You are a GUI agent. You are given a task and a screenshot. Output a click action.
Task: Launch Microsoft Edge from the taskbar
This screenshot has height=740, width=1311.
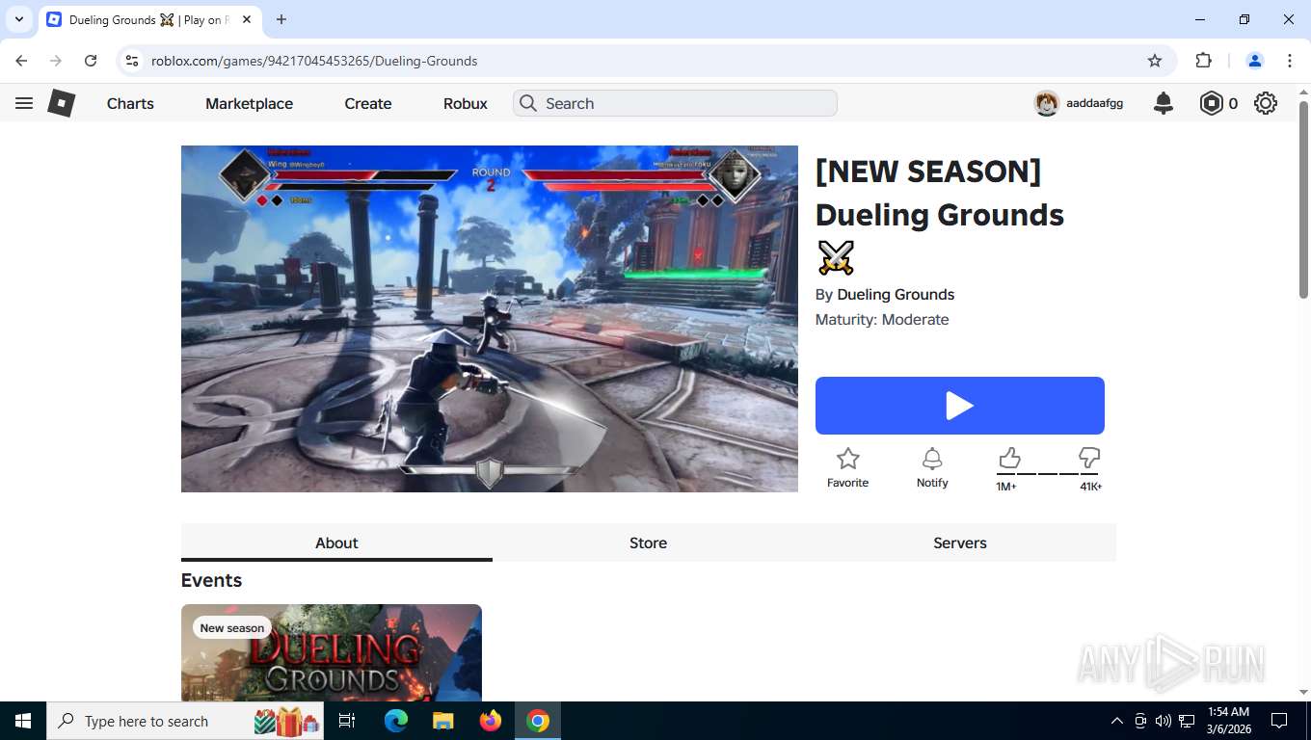click(x=396, y=721)
